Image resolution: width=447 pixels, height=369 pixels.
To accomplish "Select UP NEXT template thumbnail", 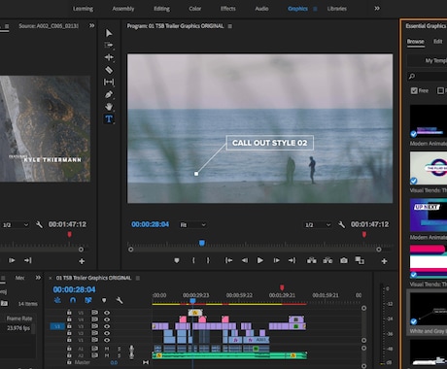I will click(429, 216).
